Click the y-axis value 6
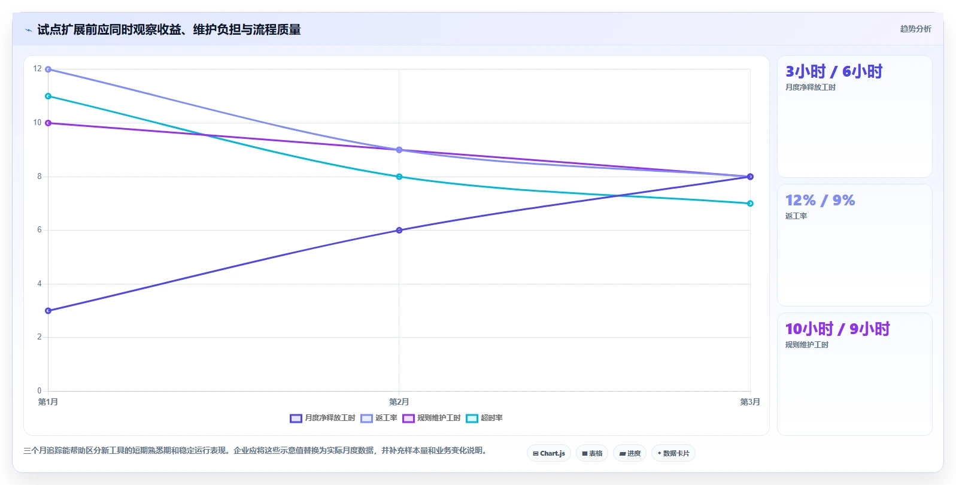Viewport: 956px width, 485px height. pyautogui.click(x=40, y=230)
